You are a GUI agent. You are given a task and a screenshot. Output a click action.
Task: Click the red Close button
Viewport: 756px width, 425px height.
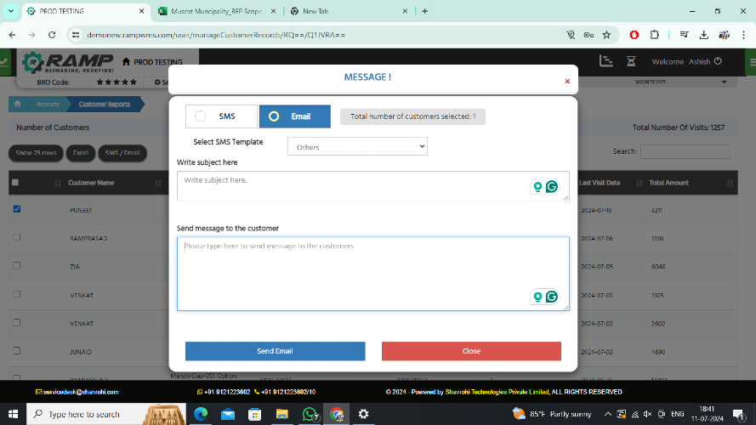click(x=471, y=351)
